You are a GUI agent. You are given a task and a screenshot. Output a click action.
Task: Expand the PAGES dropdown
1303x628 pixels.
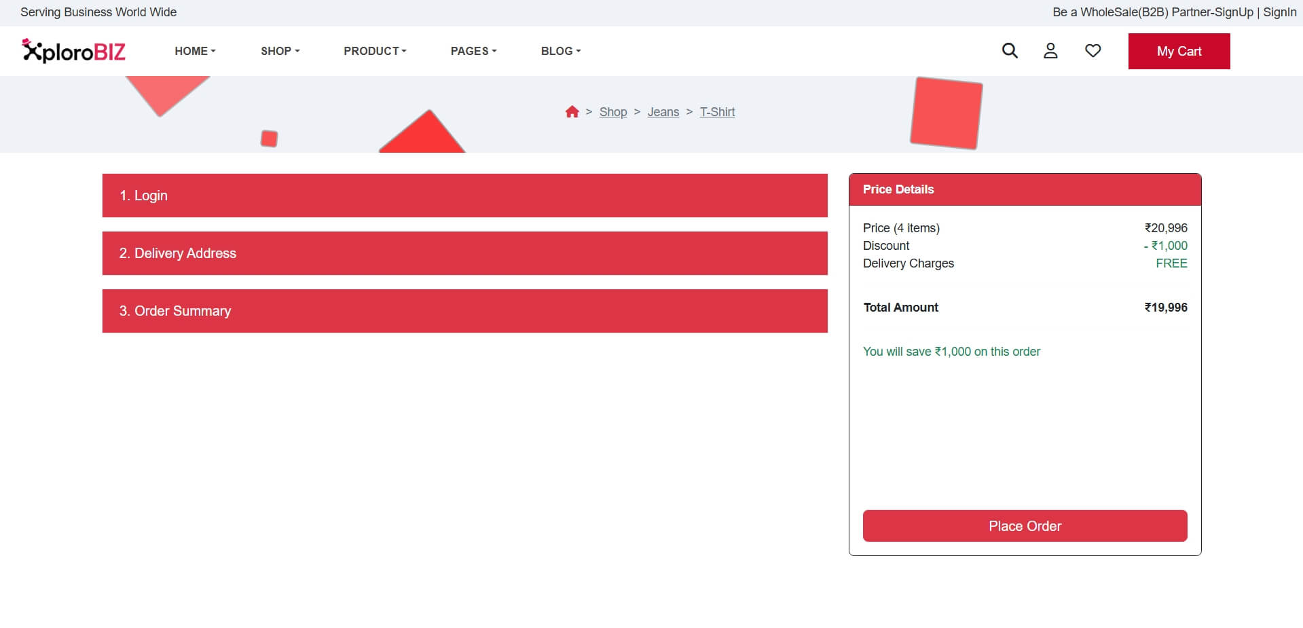coord(473,51)
